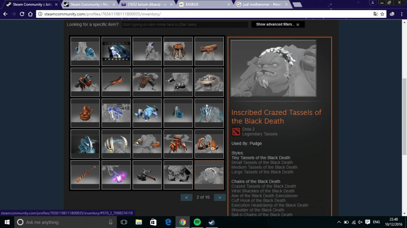The width and height of the screenshot is (407, 228).
Task: Open the Chrome three-dot menu
Action: point(402,14)
